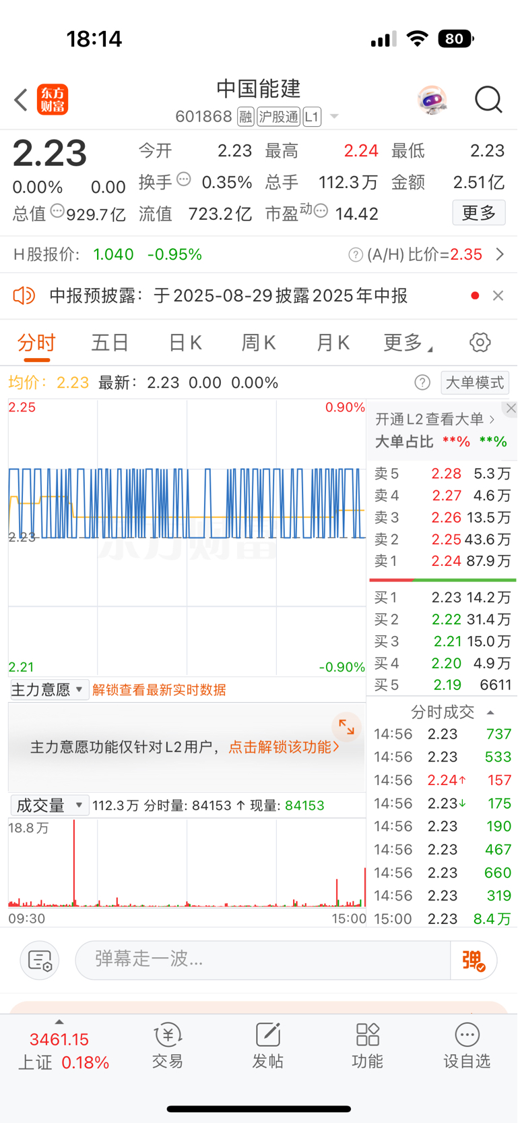
Task: Switch to the 月K tab
Action: (x=333, y=343)
